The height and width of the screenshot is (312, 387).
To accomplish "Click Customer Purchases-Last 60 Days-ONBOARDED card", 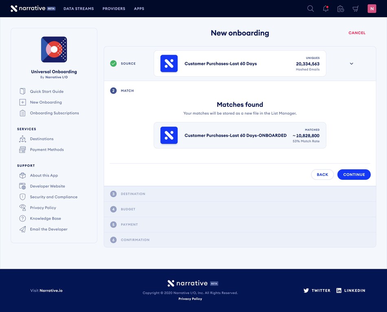I will coord(240,135).
